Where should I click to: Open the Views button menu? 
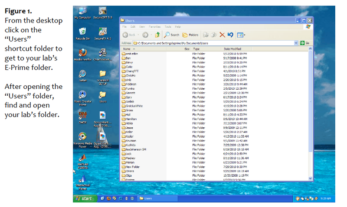click(241, 35)
